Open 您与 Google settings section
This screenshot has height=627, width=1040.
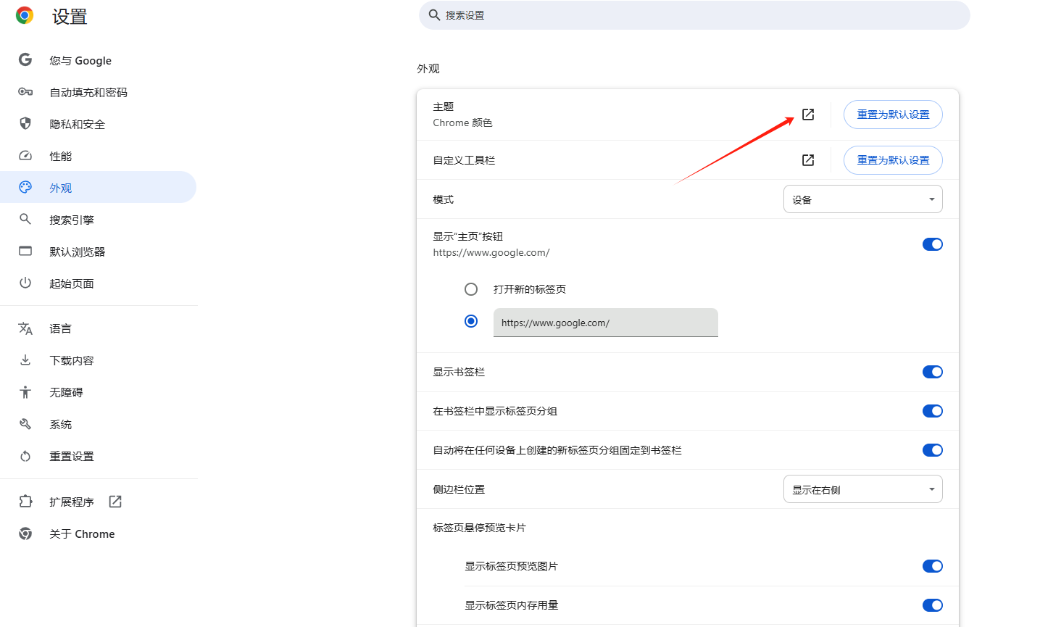click(98, 60)
